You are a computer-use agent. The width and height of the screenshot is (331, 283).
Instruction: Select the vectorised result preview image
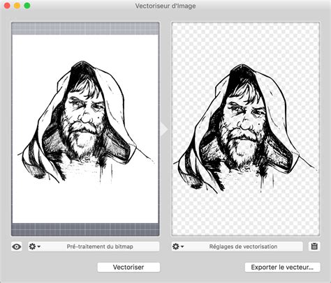[246, 129]
